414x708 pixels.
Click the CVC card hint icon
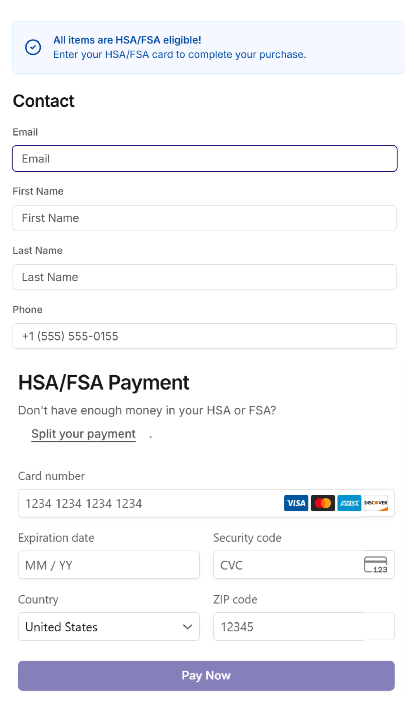point(375,565)
